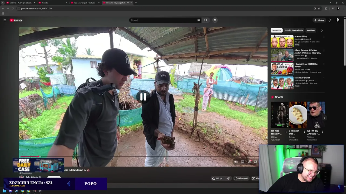Viewport: 346px width, 194px height.
Task: Open options for ILE POPEK ZAROBIŁ short
Action: [x=322, y=132]
